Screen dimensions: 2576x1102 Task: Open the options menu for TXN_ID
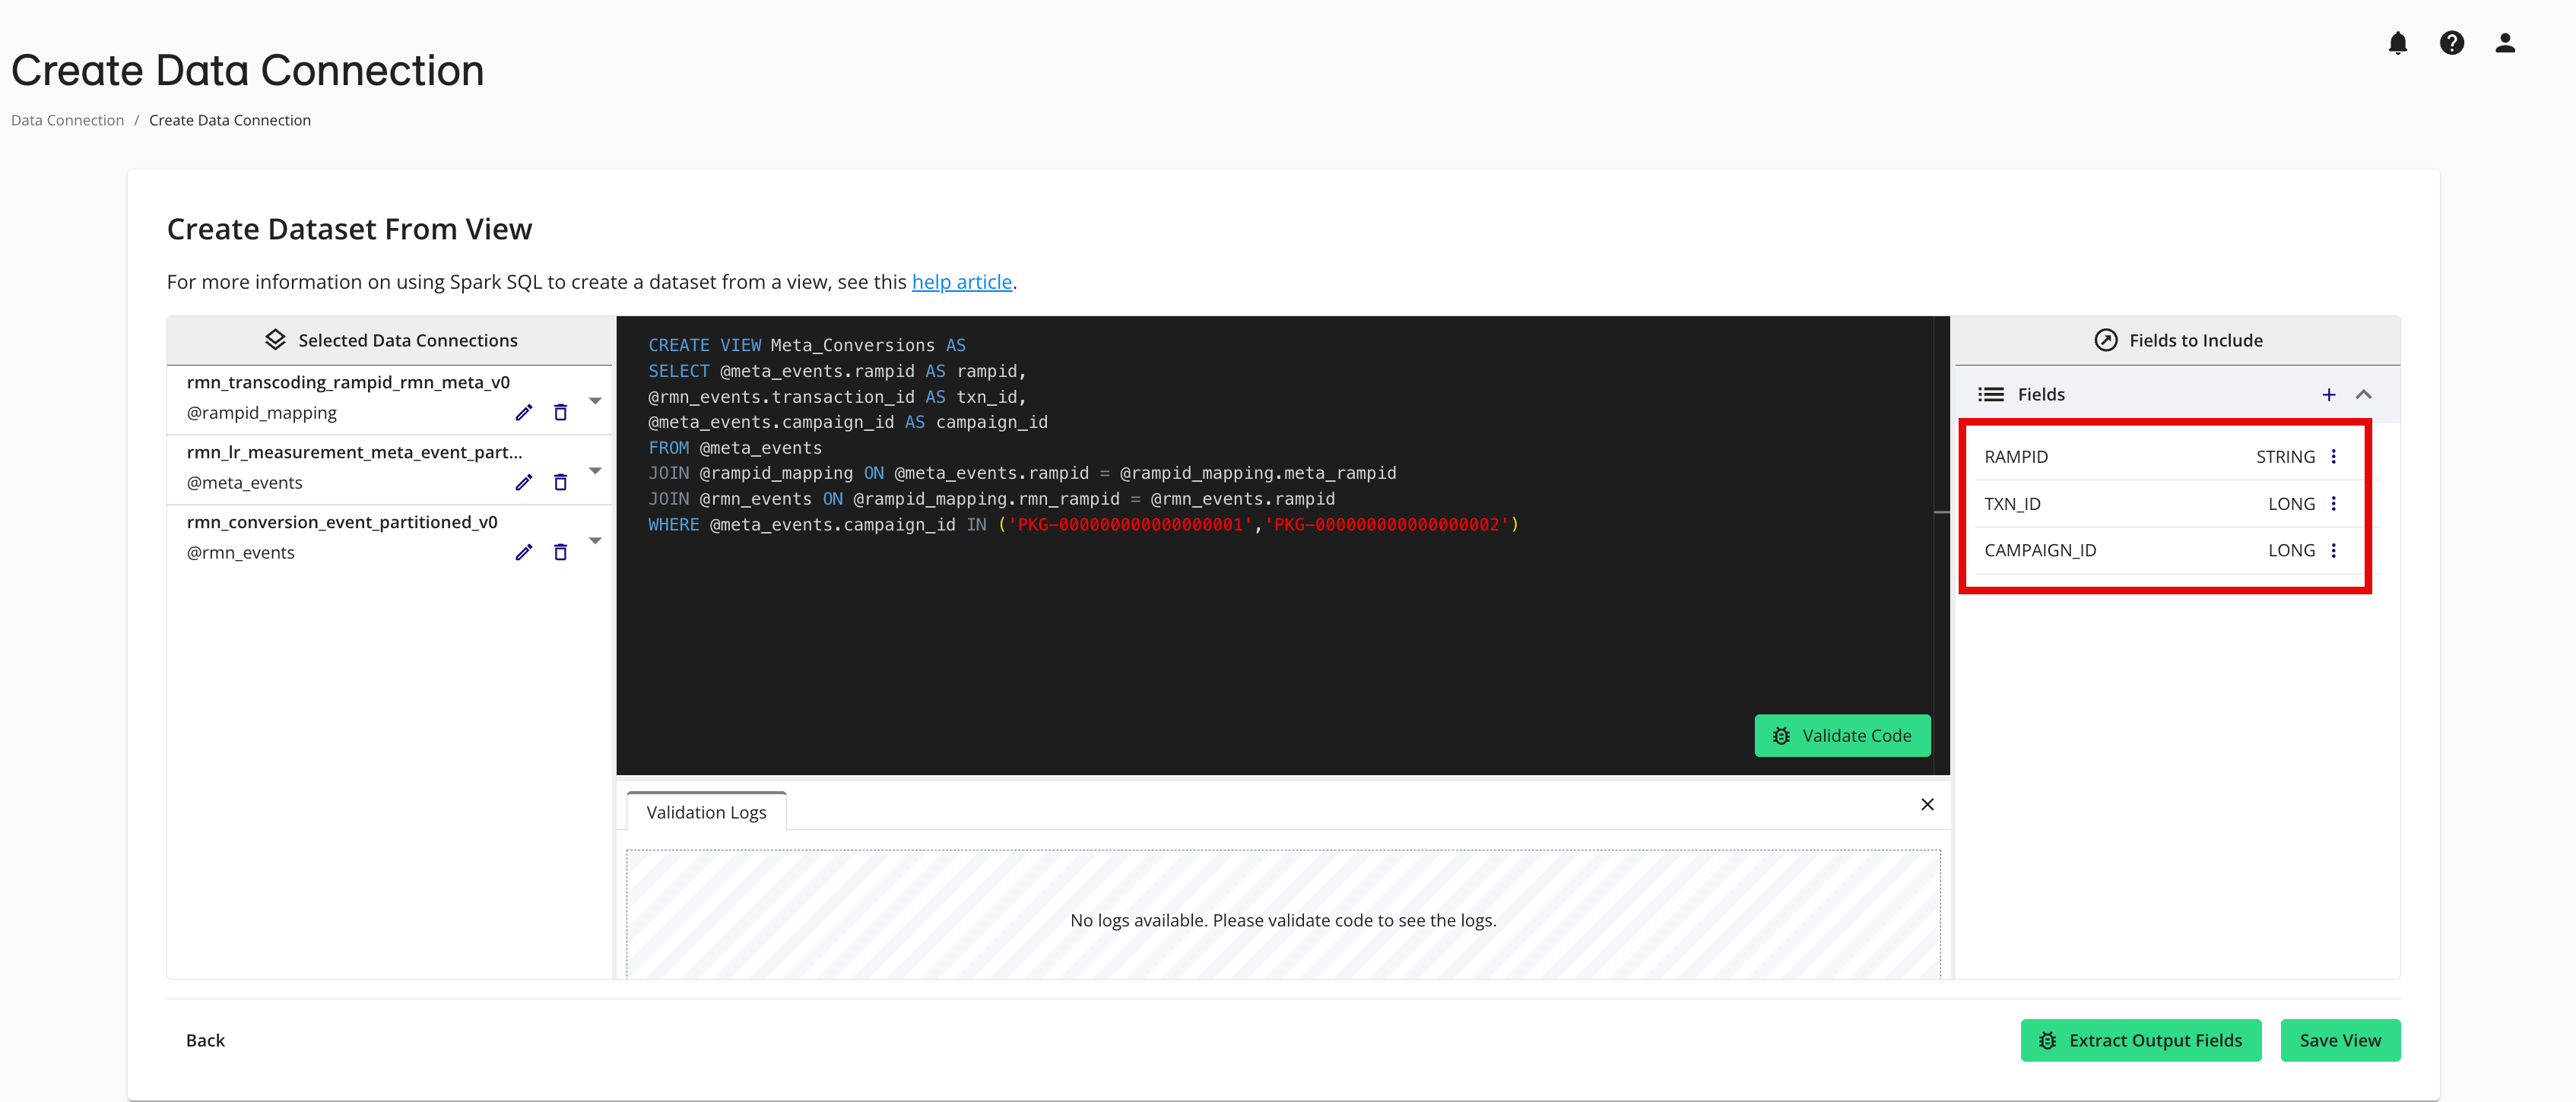(x=2334, y=503)
